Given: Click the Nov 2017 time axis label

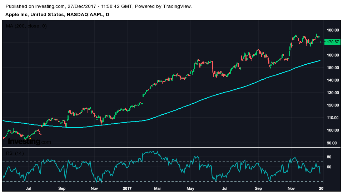Looking at the screenshot, I should [x=291, y=188].
